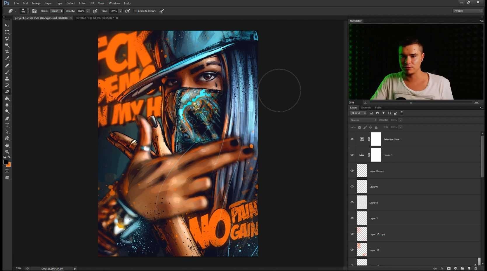Screen dimensions: 487x271
Task: Create a new layer
Action: [469, 268]
